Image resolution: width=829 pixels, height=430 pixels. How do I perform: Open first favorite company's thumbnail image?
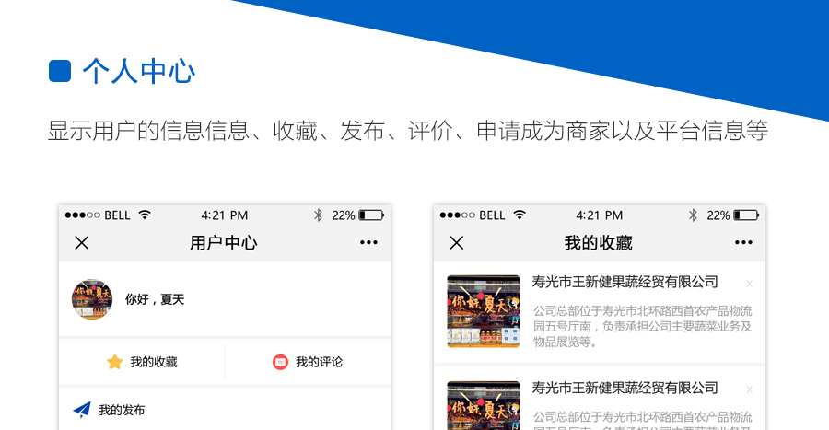[483, 311]
